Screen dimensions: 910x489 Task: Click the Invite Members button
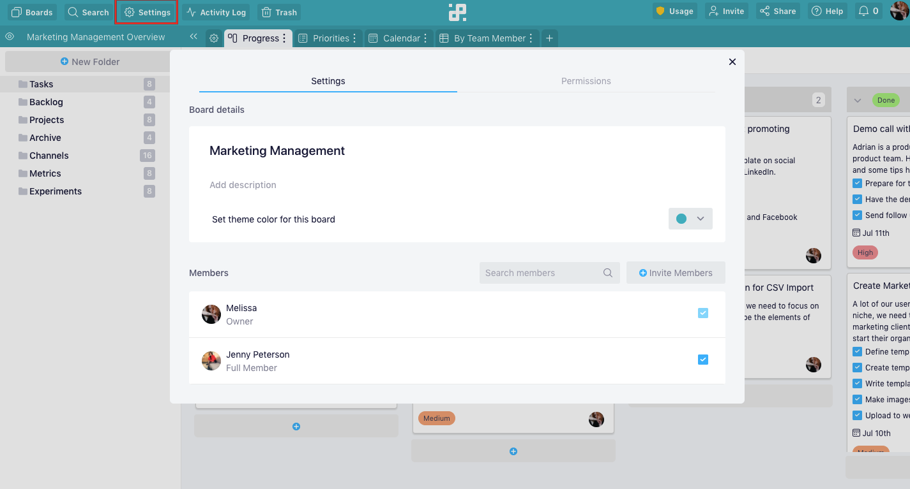click(676, 273)
